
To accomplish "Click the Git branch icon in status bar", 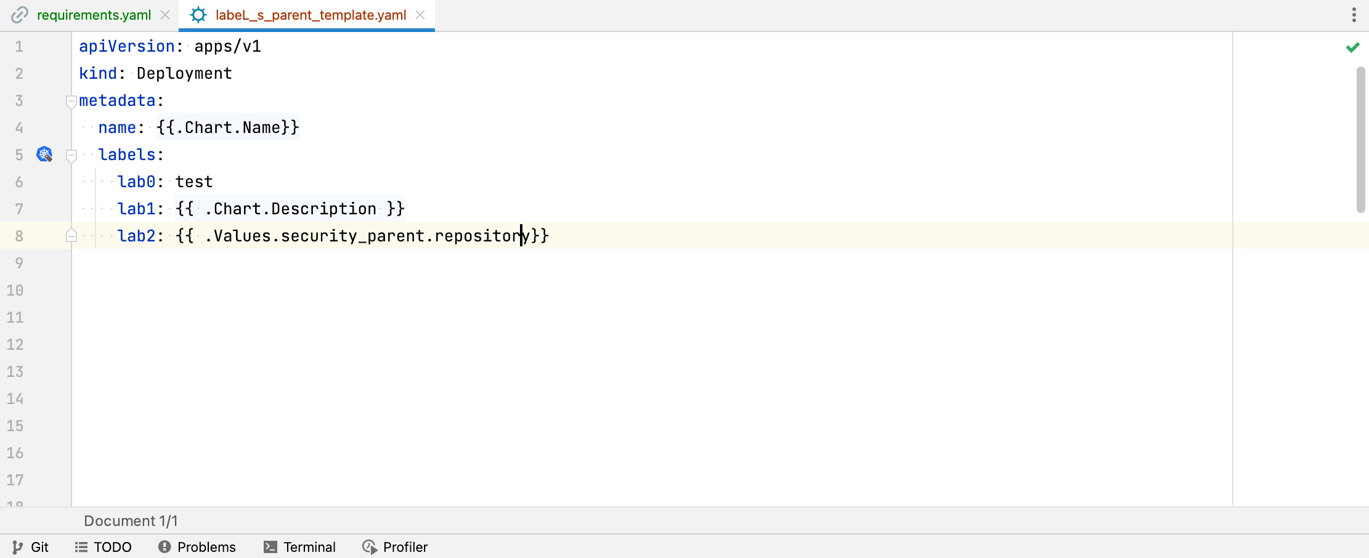I will coord(17,547).
